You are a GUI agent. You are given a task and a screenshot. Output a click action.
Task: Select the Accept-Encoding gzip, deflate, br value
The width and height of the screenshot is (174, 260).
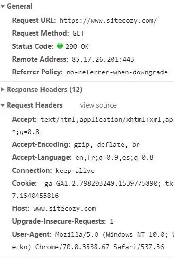(107, 145)
